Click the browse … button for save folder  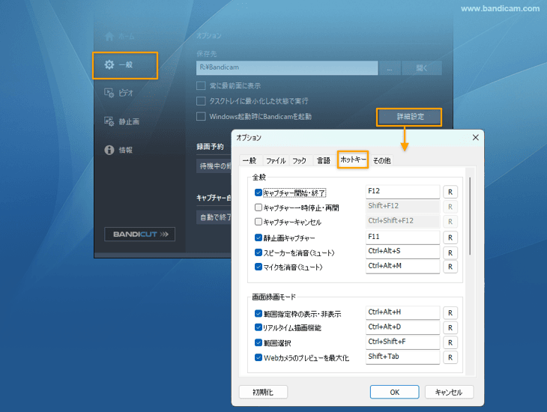click(x=390, y=68)
